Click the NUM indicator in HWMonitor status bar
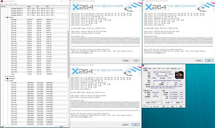 [61, 126]
